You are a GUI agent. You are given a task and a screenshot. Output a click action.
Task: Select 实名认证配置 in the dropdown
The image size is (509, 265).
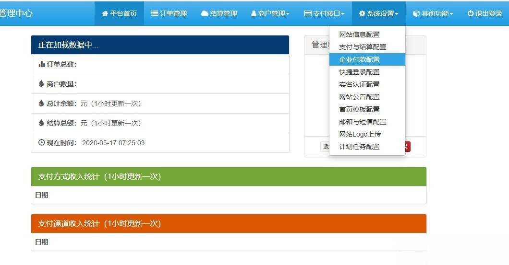pos(359,84)
